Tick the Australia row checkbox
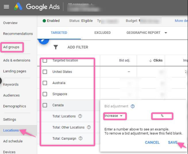 [45, 83]
